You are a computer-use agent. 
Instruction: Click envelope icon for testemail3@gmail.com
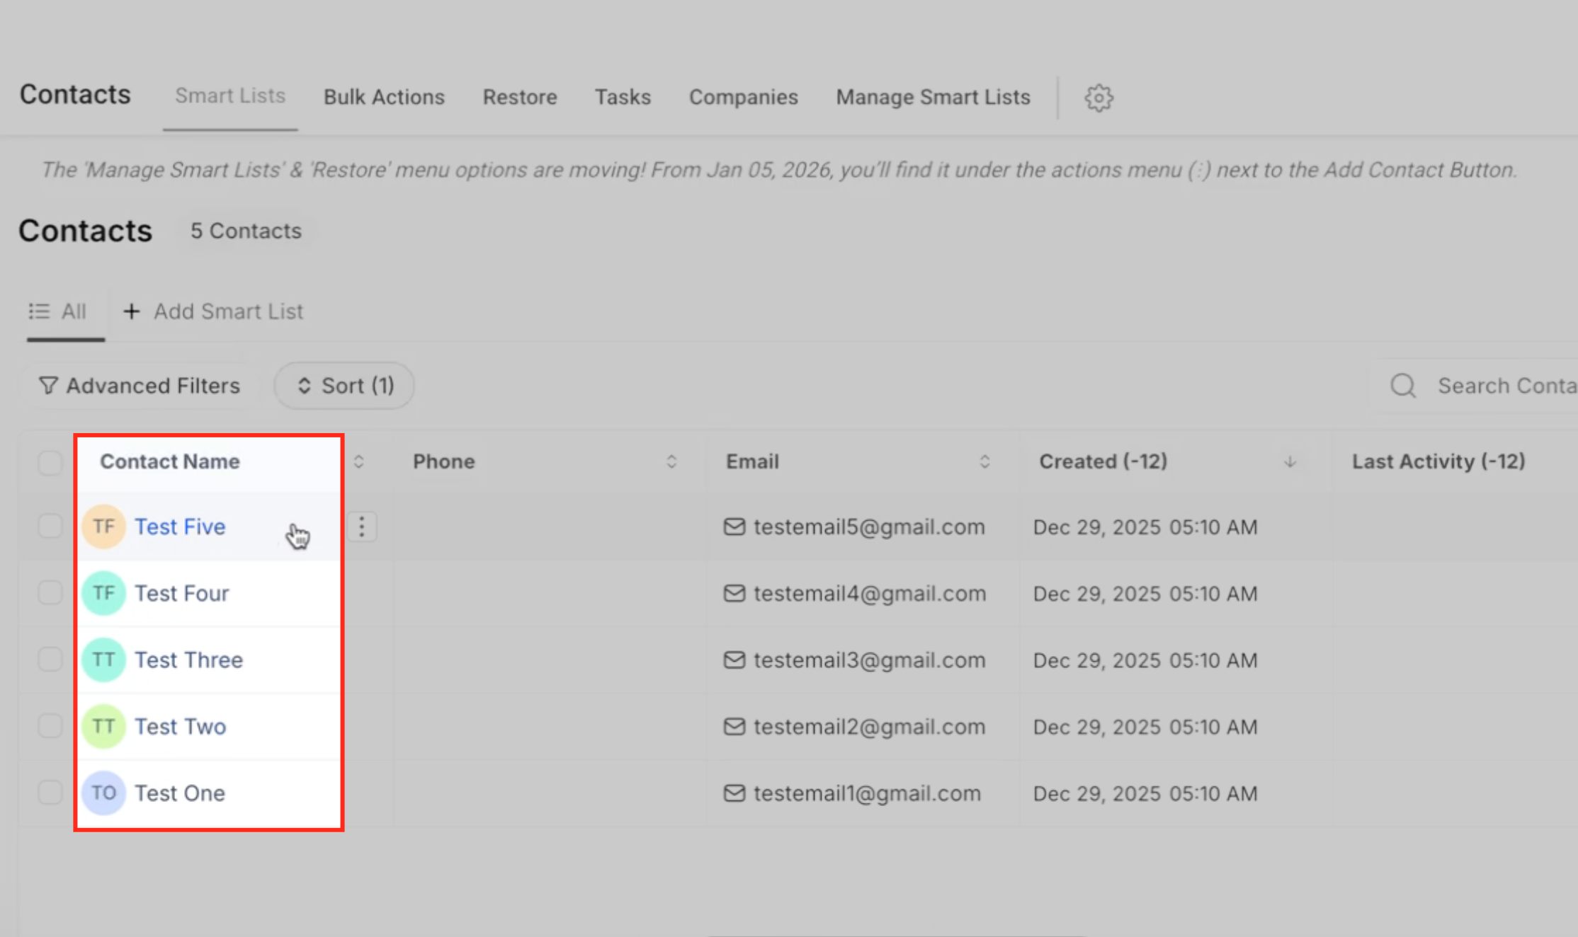click(x=734, y=660)
